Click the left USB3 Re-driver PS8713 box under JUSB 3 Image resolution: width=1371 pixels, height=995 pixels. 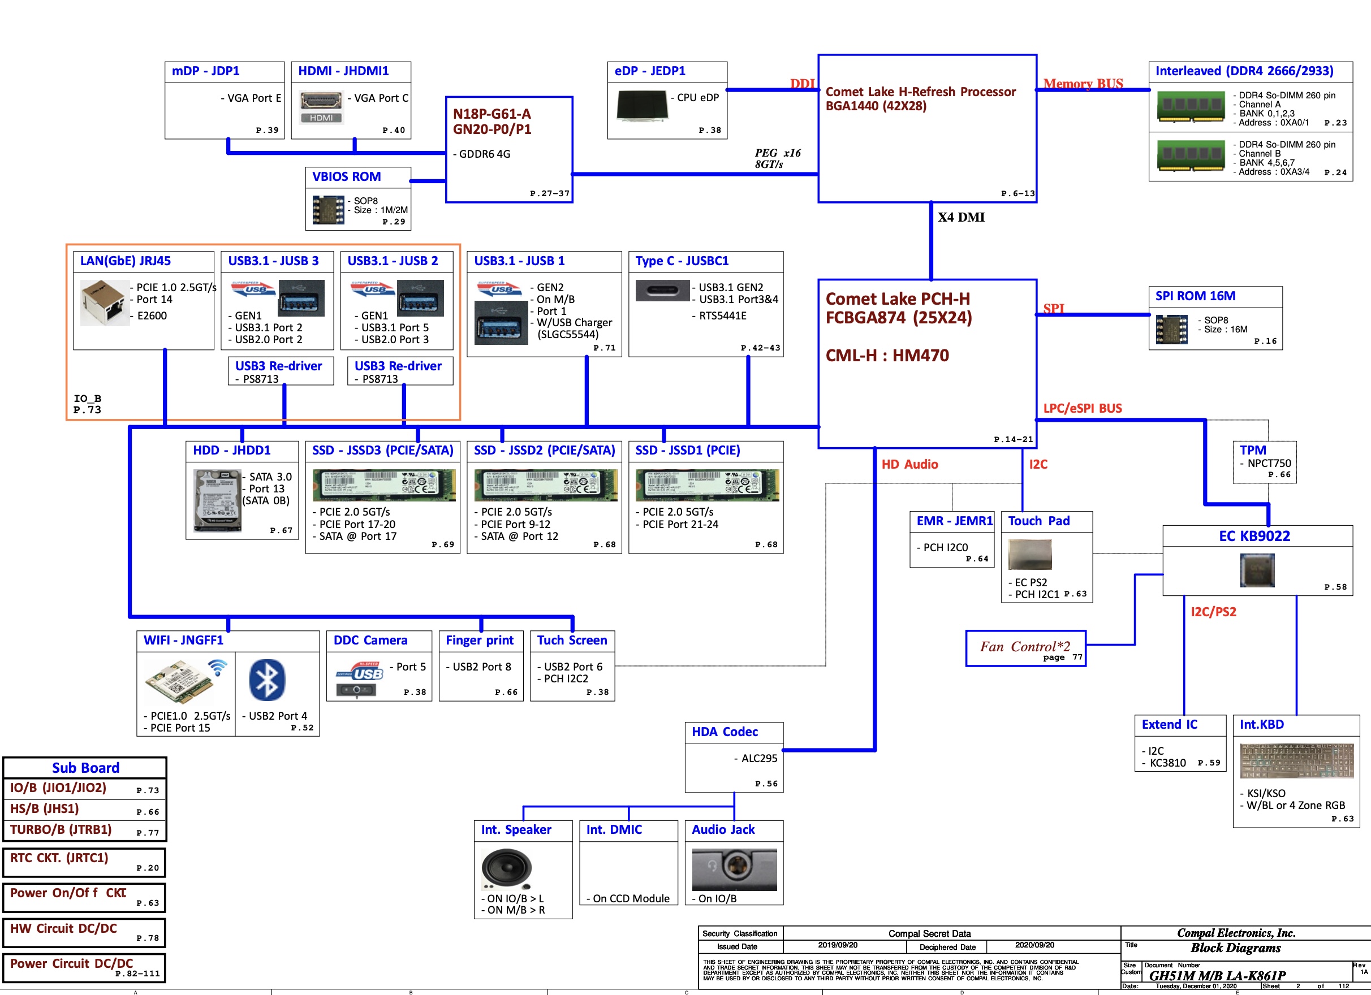281,371
